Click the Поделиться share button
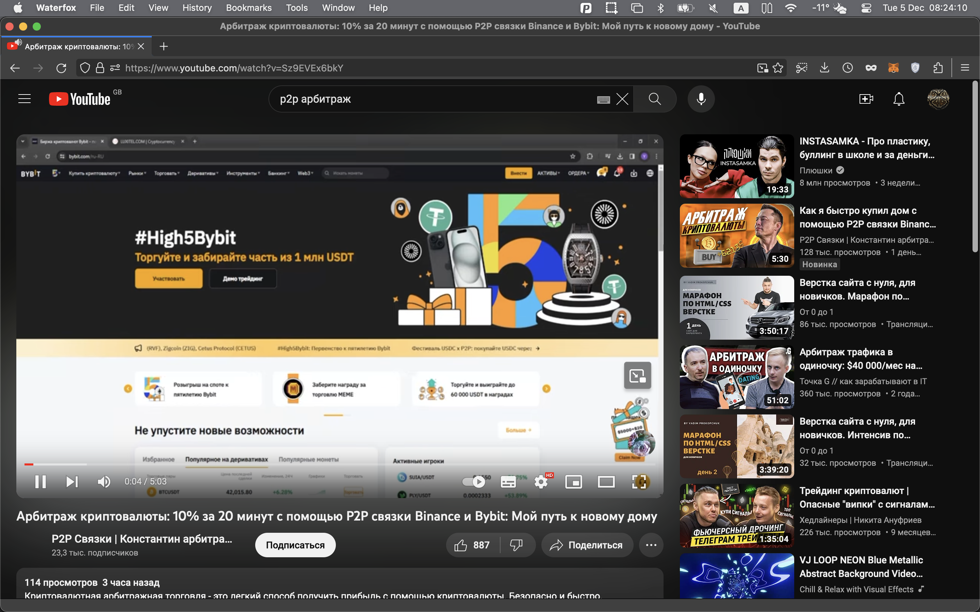 [587, 545]
